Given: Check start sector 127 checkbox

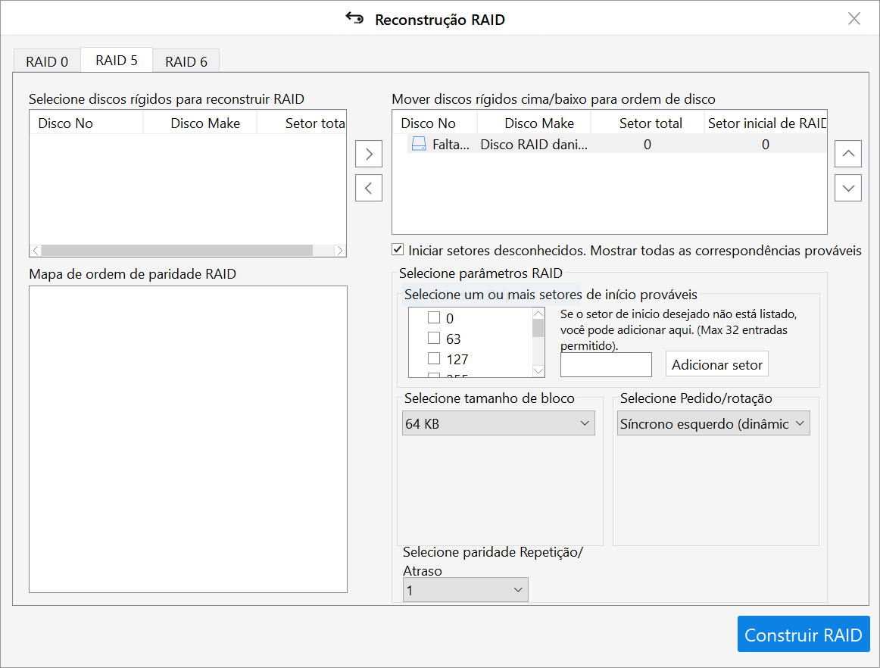Looking at the screenshot, I should (434, 358).
